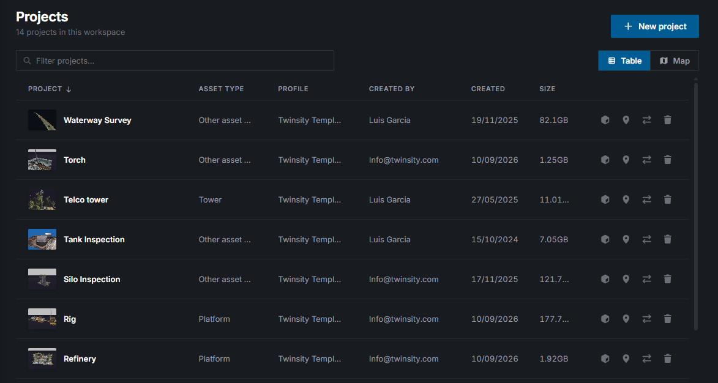
Task: Sort by ASSET TYPE column header
Action: 221,89
